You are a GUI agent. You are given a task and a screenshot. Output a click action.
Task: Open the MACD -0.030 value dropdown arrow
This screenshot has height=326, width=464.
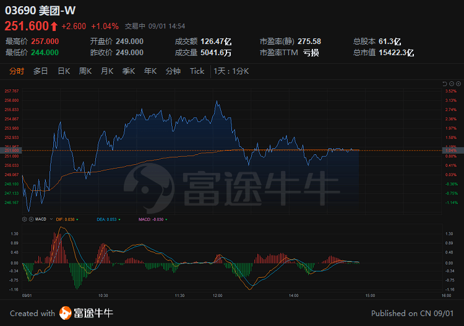(x=166, y=219)
